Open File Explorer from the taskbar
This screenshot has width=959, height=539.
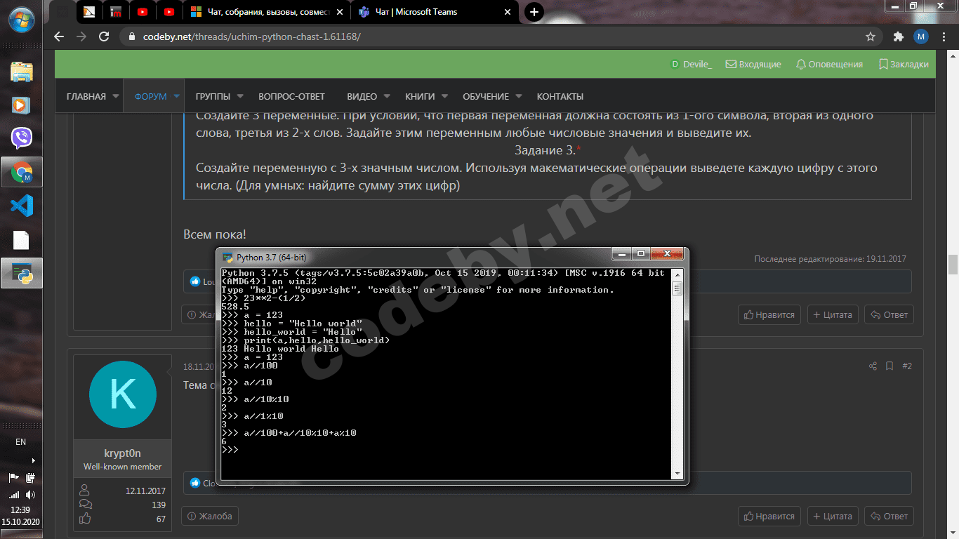pos(21,72)
